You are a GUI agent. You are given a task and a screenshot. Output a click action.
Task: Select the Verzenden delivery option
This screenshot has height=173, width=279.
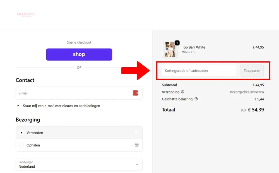tap(22, 133)
